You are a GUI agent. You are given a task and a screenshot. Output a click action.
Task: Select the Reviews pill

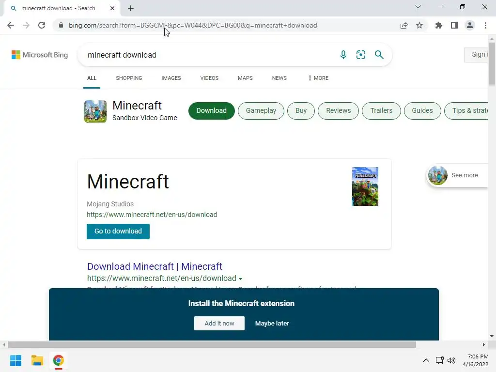click(x=338, y=111)
